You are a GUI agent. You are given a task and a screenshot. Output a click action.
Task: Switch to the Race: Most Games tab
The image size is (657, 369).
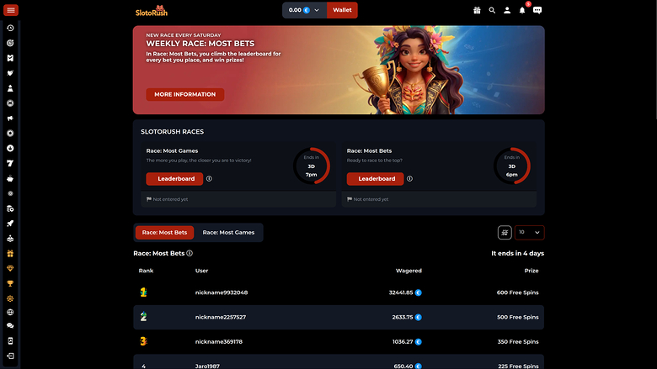(228, 232)
